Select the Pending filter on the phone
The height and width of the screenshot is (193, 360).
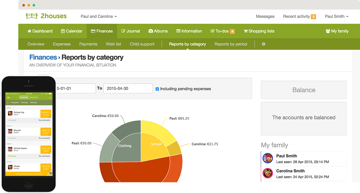click(x=24, y=103)
